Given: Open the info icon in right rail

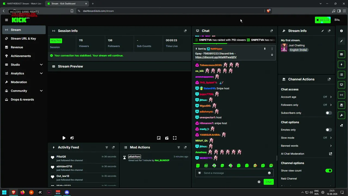Looking at the screenshot, I should [341, 31].
